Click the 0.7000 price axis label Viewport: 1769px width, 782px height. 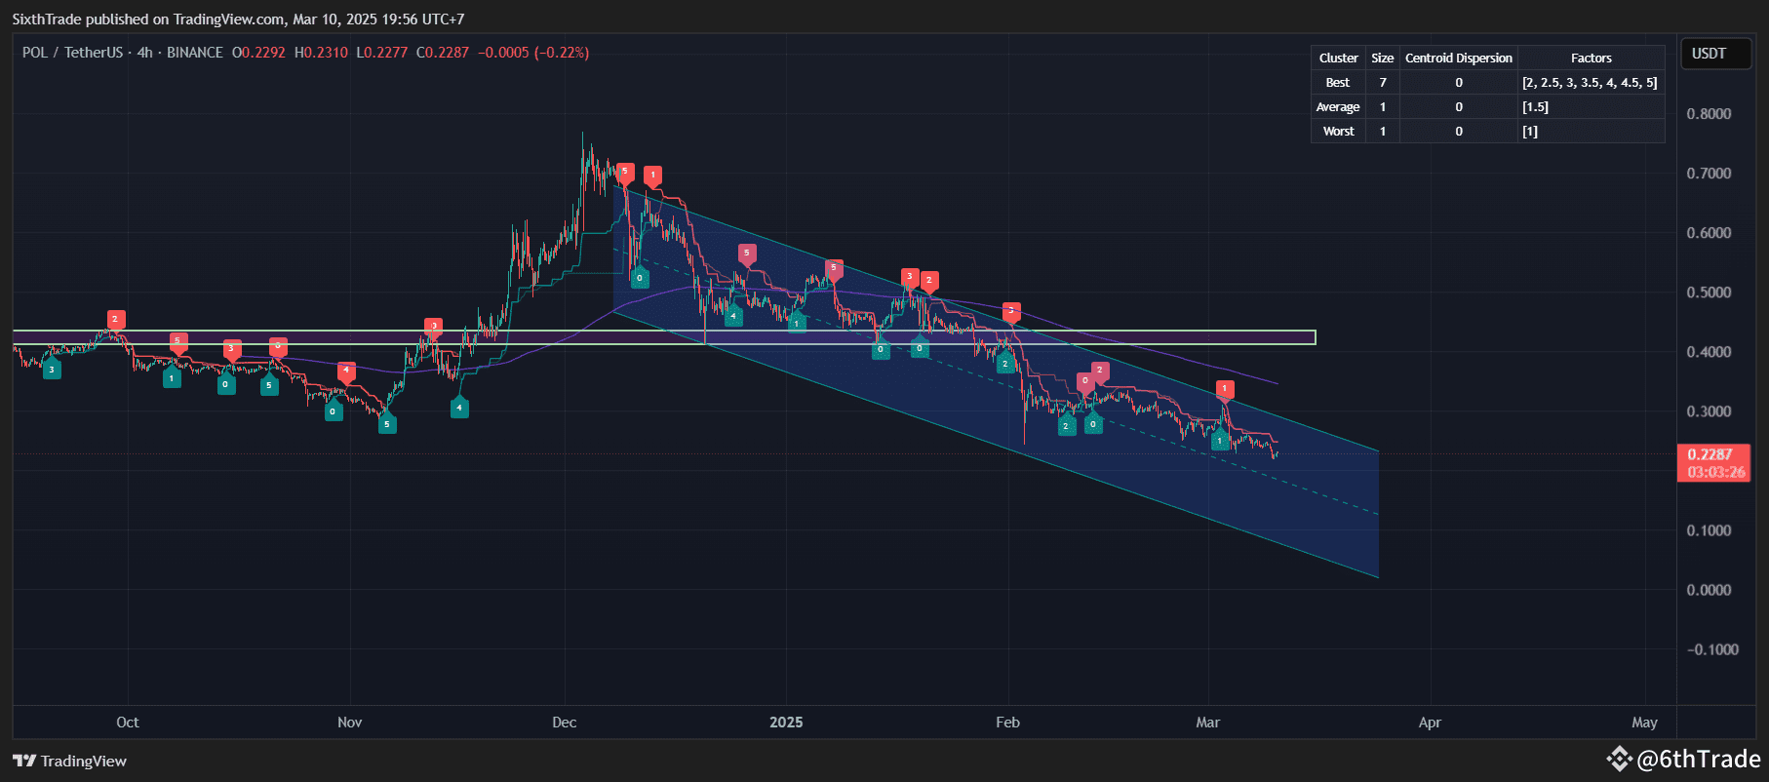click(x=1709, y=174)
